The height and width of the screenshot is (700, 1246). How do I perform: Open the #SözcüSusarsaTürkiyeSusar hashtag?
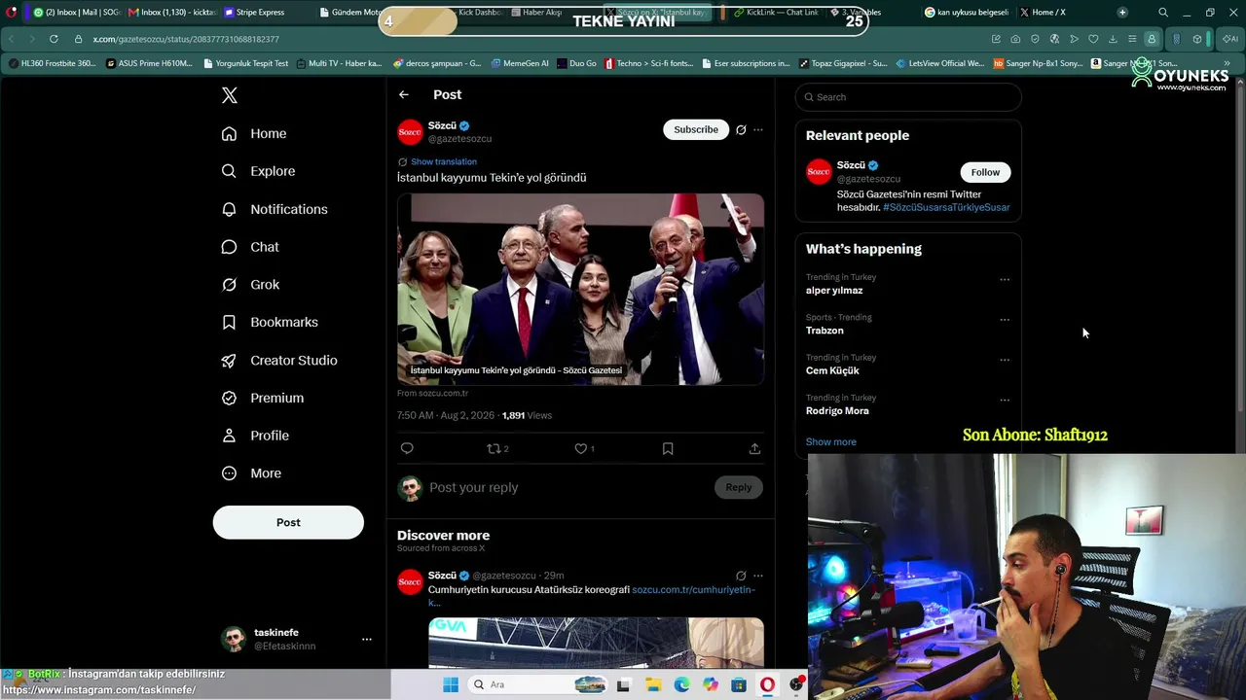point(946,207)
